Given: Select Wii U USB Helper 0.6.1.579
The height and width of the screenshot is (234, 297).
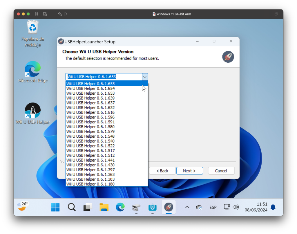Looking at the screenshot, I should click(107, 132).
